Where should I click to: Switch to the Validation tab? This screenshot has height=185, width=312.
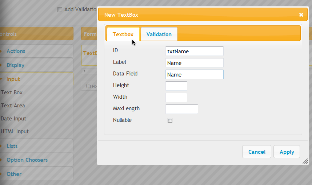pyautogui.click(x=159, y=34)
